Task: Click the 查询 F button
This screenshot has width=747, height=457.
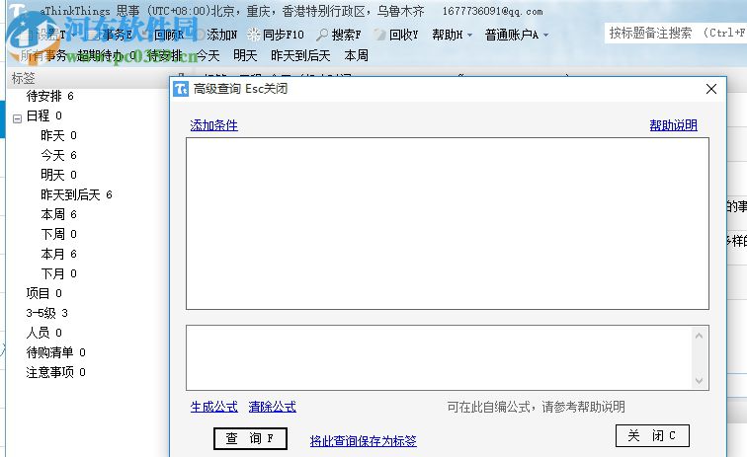Action: (x=250, y=438)
